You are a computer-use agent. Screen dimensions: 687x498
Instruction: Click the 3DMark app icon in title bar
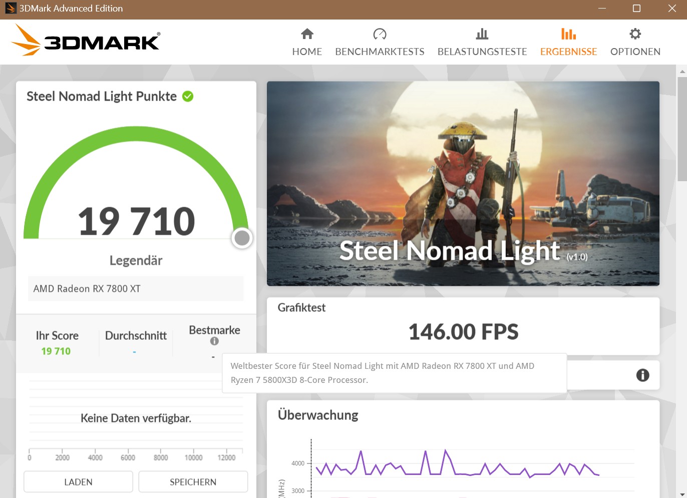(x=11, y=9)
